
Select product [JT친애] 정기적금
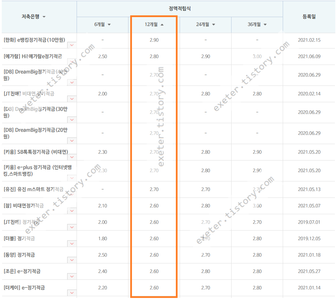(x=22, y=222)
